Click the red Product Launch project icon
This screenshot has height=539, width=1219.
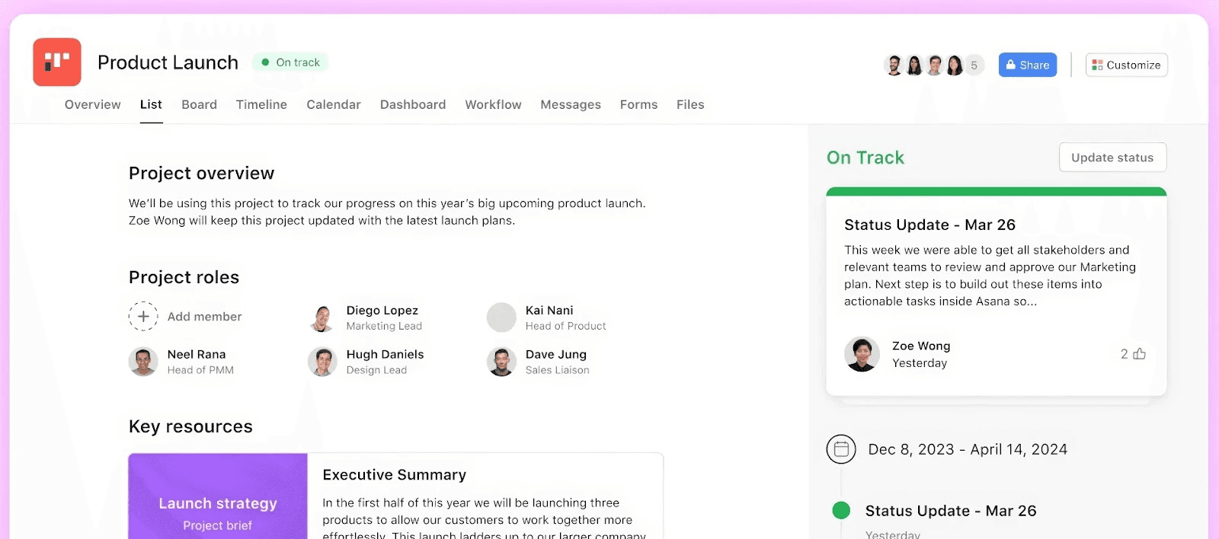(57, 62)
